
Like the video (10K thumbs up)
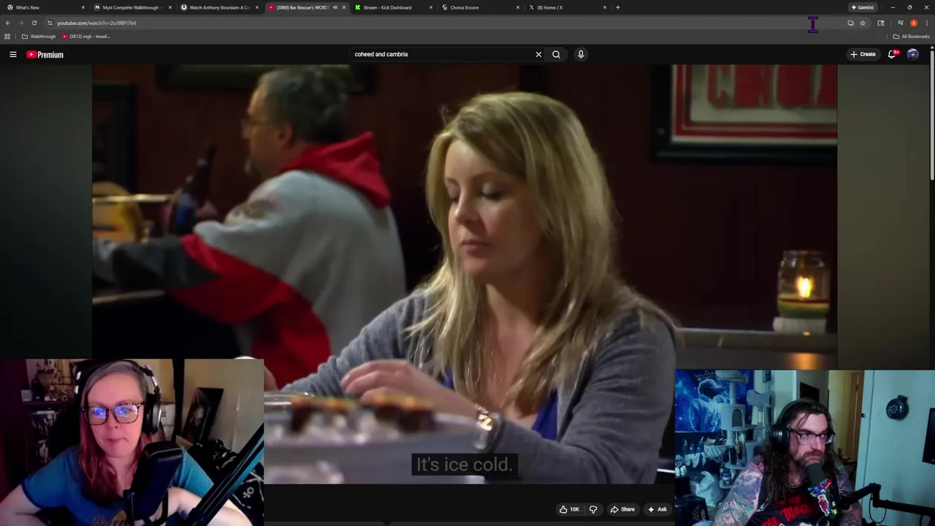[x=569, y=509]
